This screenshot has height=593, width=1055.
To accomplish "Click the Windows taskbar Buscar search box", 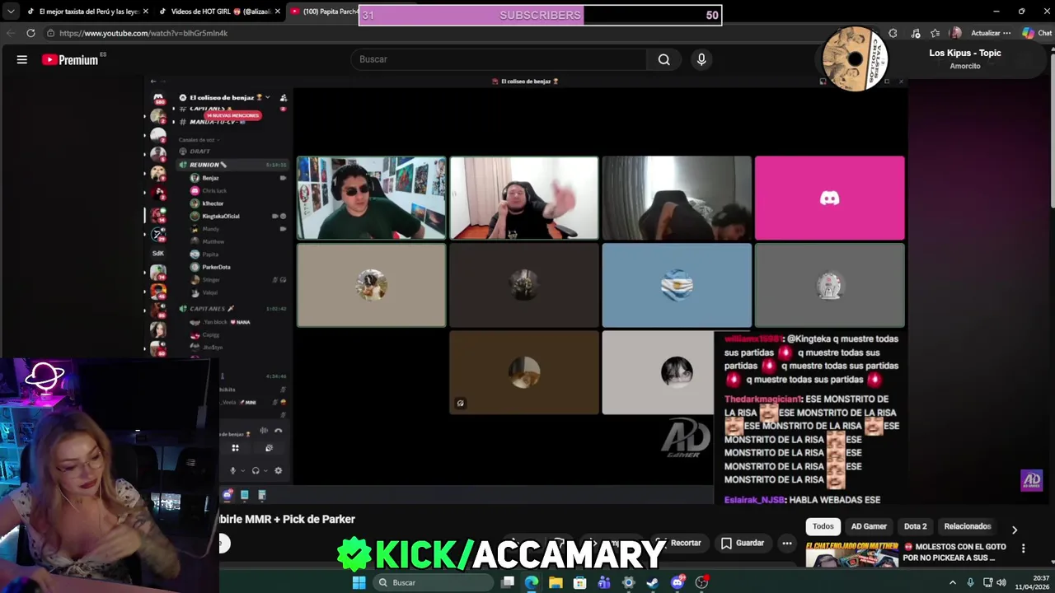I will coord(433,582).
